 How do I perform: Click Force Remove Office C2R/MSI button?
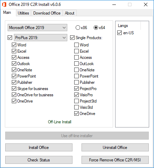pos(115,160)
